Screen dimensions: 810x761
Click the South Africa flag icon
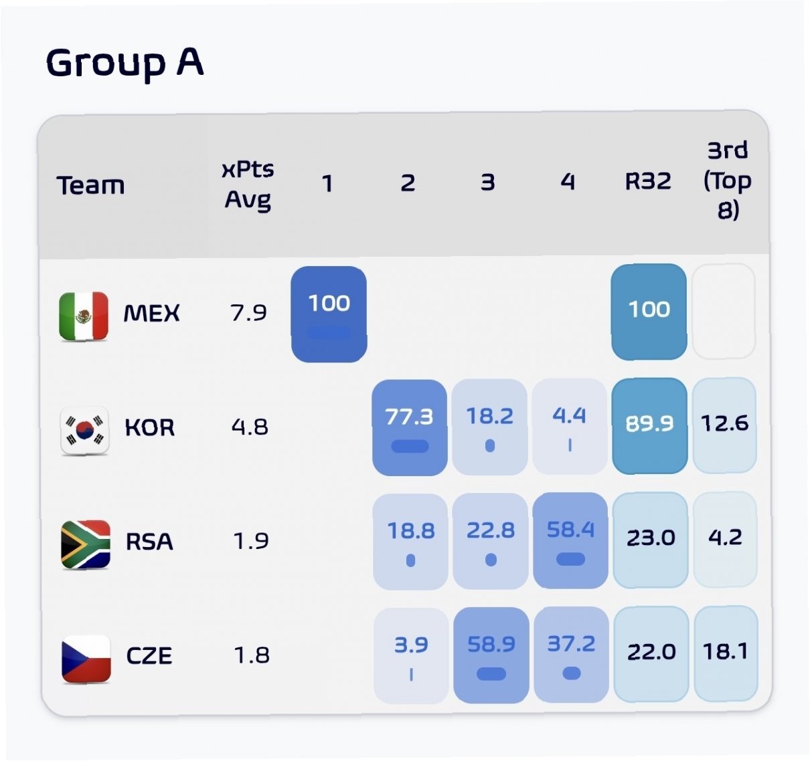click(x=86, y=545)
